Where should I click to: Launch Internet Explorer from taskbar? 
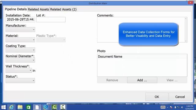click(11, 107)
